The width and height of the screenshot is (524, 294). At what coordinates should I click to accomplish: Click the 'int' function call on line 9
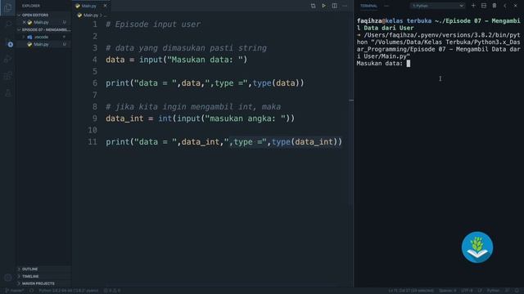165,118
